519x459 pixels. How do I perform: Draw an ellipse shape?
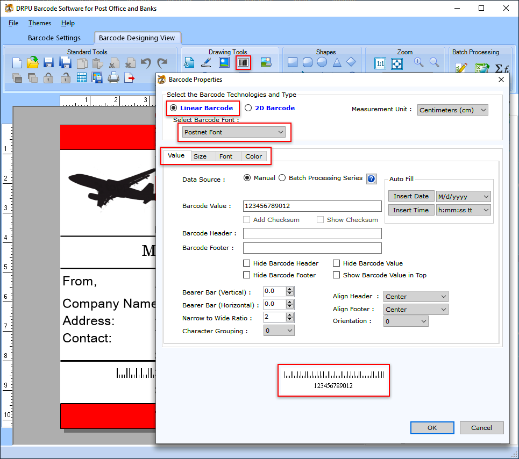[x=322, y=62]
